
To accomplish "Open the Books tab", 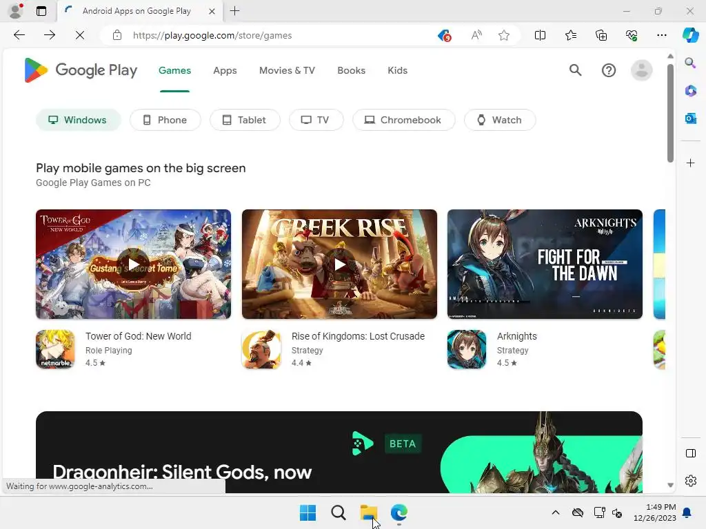I will (x=351, y=71).
